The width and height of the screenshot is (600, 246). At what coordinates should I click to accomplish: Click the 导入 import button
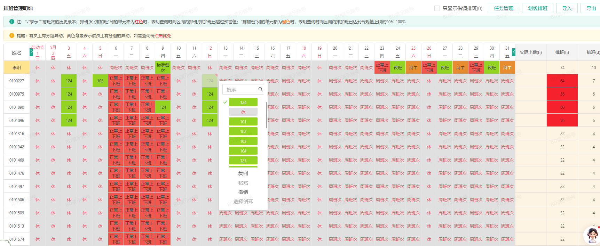tap(567, 8)
